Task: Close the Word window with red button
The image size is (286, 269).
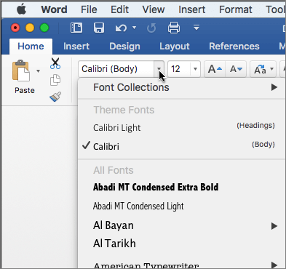Action: [x=15, y=28]
